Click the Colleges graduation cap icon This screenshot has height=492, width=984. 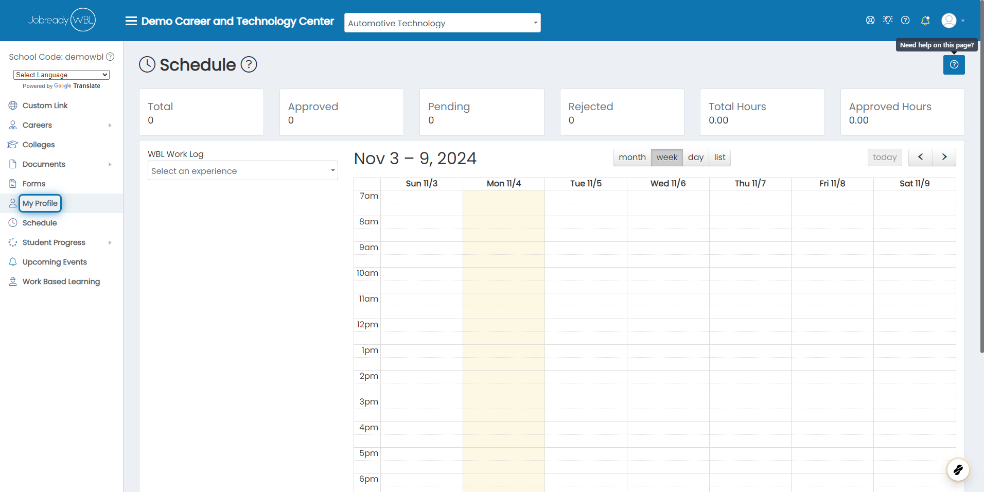click(x=13, y=145)
